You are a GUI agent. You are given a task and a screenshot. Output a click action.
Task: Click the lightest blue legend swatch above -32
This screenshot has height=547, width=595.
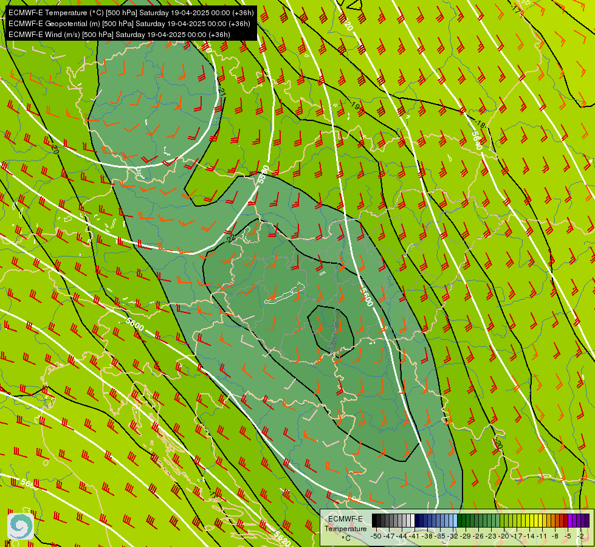click(x=455, y=520)
